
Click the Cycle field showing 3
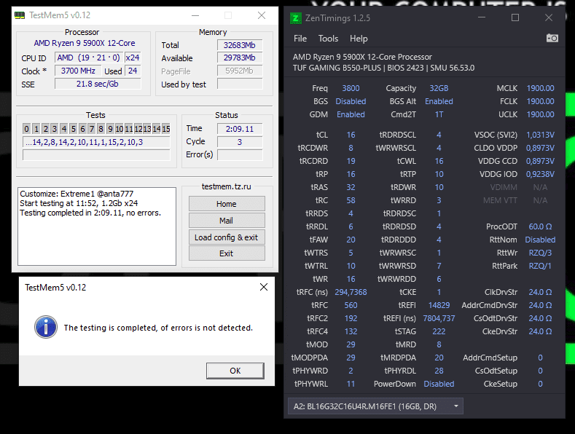pos(240,142)
